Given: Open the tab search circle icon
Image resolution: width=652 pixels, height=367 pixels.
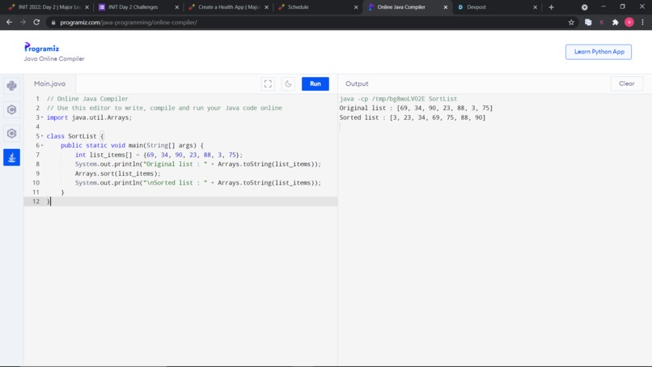Looking at the screenshot, I should point(585,7).
